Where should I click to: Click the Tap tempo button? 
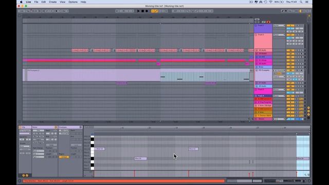click(28, 11)
